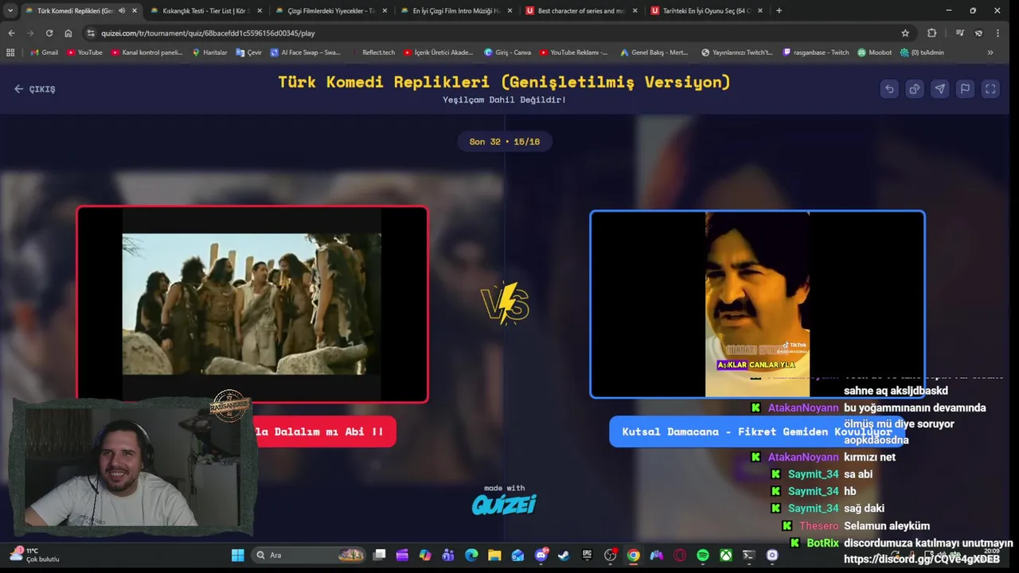Open the YouTube bookmark
This screenshot has width=1019, height=573.
pos(84,53)
